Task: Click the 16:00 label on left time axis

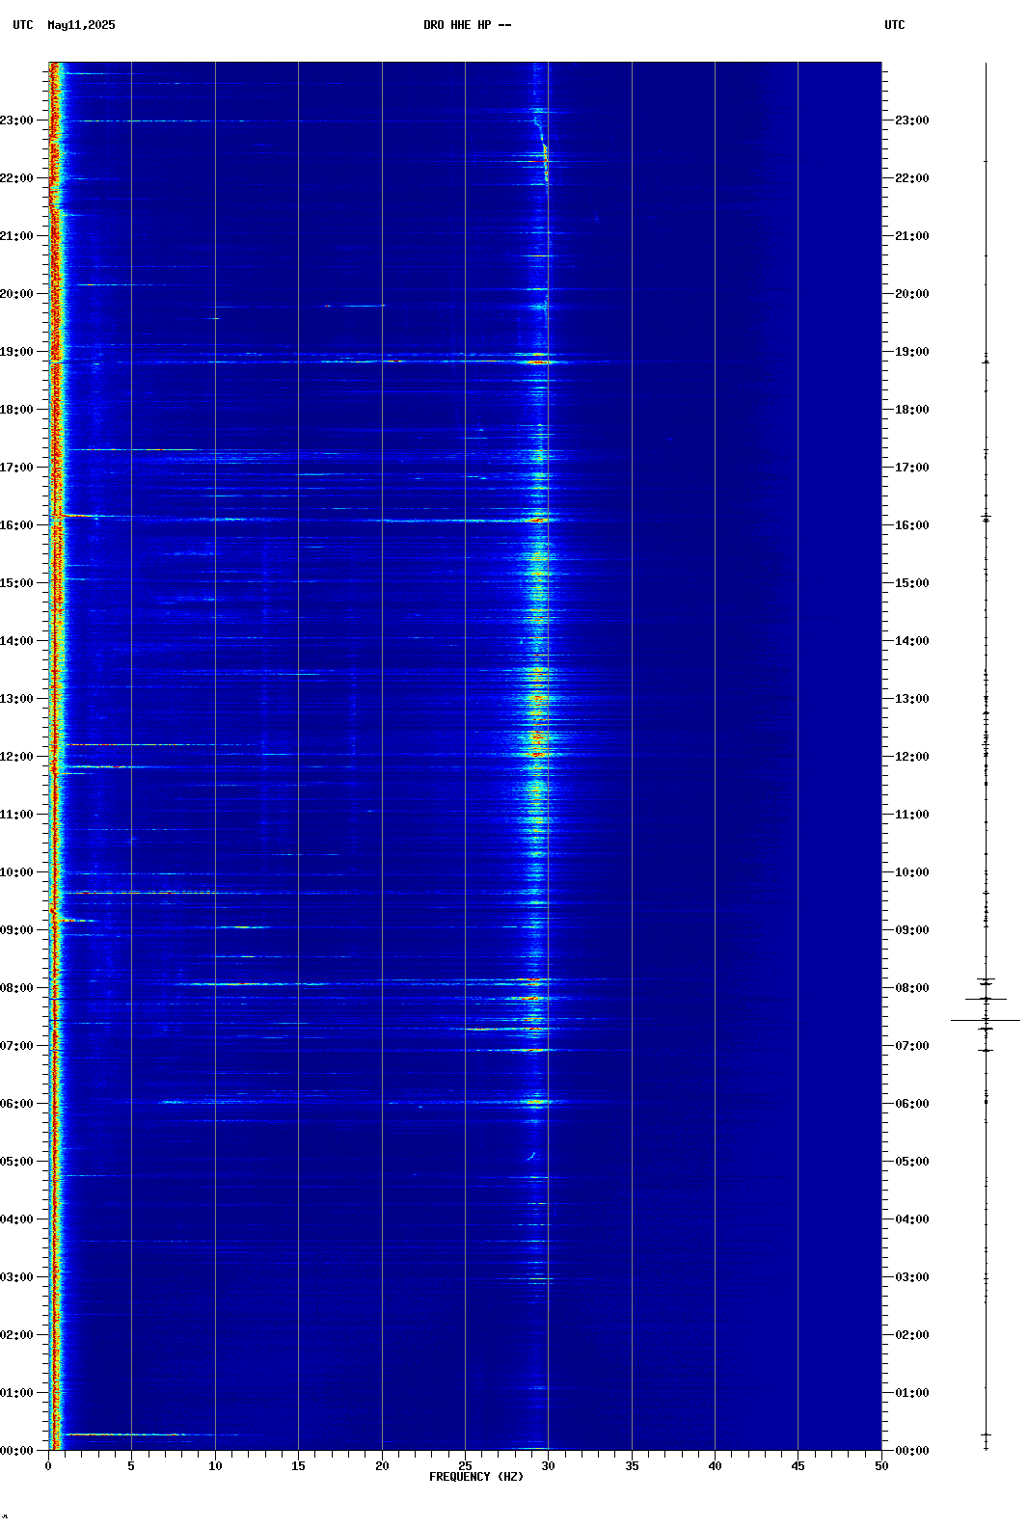Action: point(16,525)
